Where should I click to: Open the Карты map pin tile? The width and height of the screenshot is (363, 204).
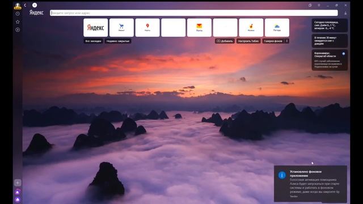[x=147, y=28]
